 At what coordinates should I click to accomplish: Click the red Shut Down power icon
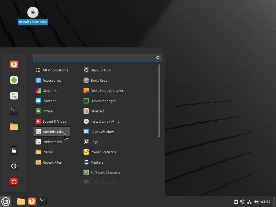[x=14, y=182]
